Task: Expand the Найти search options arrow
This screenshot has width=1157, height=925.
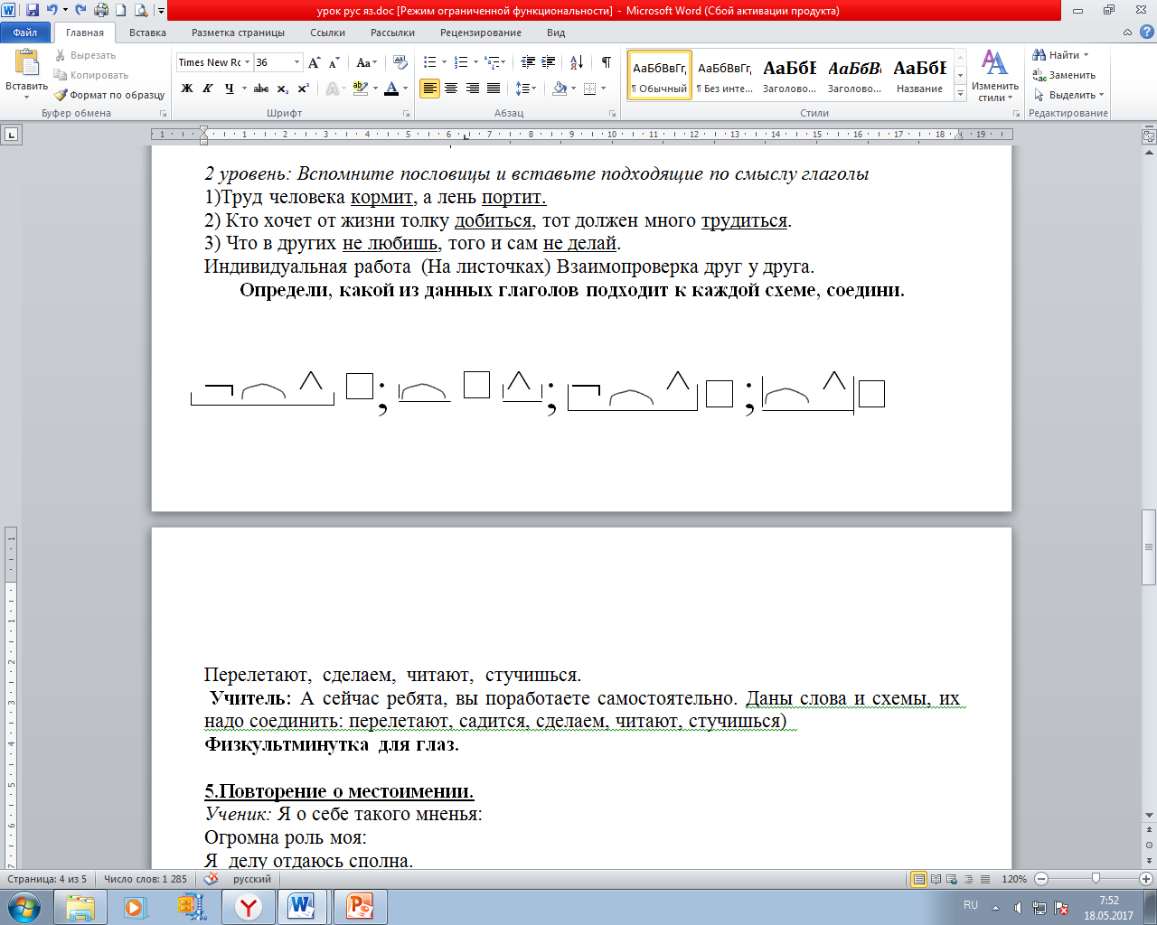Action: 1086,55
